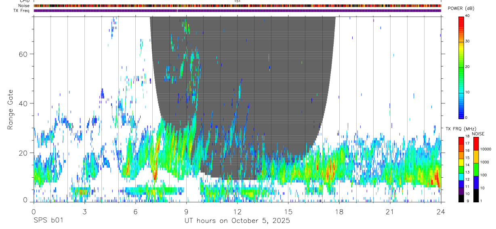Click TX FRQ scale tick label '16'
Image resolution: width=496 pixels, height=229 pixels.
(467, 151)
